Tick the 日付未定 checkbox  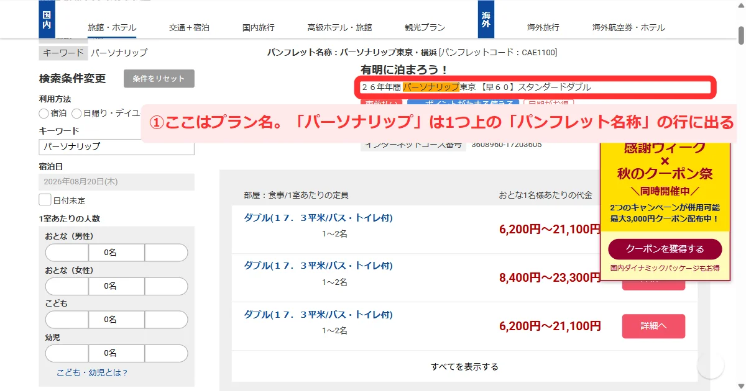[x=45, y=200]
